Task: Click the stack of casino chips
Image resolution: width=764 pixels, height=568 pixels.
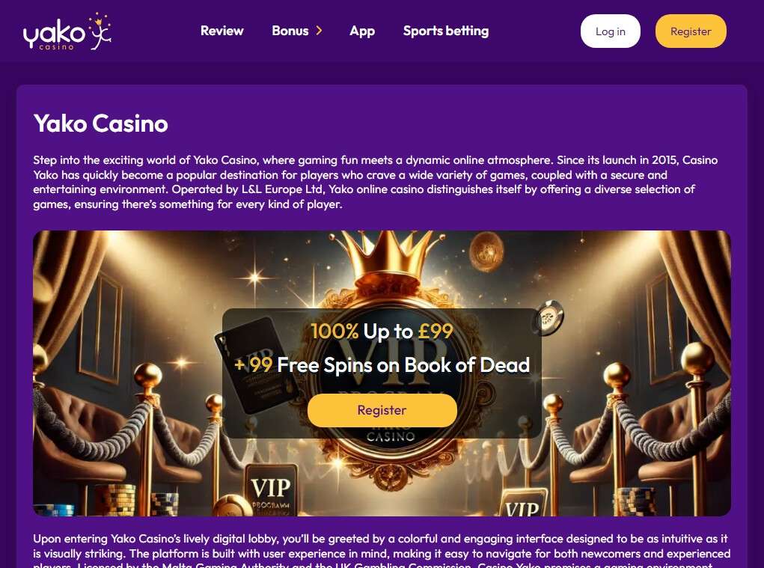Action: click(118, 500)
